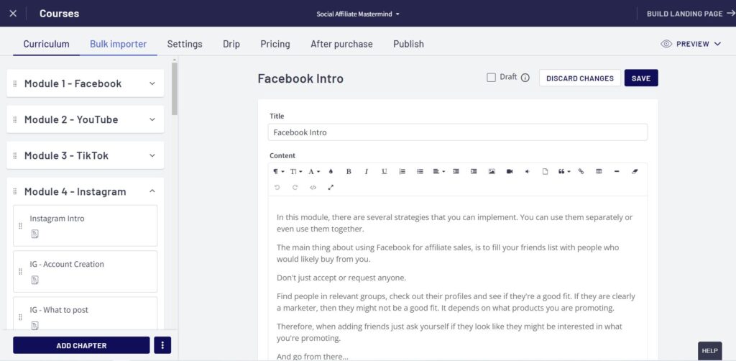
Task: Redo the last edit
Action: (295, 187)
